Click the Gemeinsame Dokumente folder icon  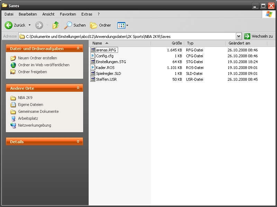point(13,112)
